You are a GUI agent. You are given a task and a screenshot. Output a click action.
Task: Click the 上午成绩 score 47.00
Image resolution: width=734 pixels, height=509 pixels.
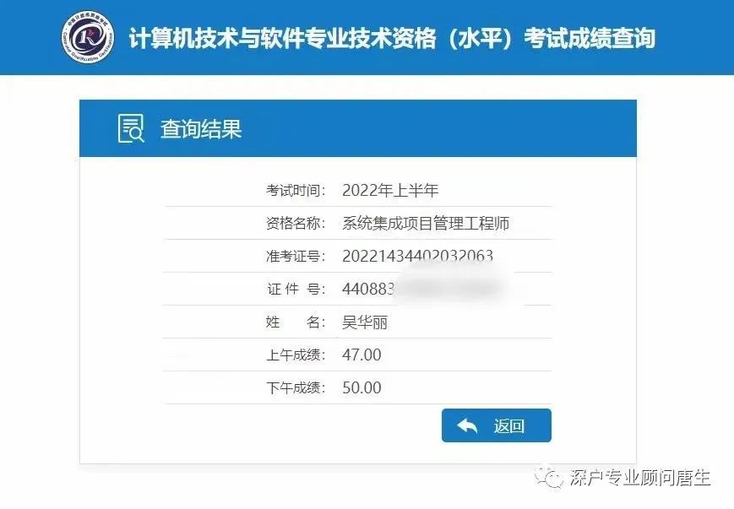(x=362, y=355)
